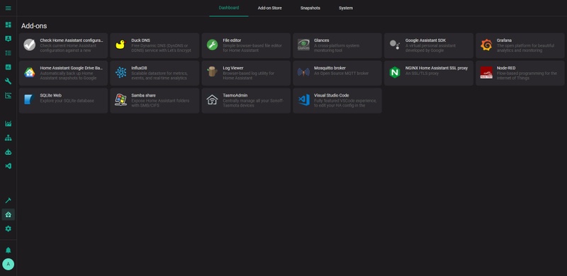Open the Duck DNS add-on title
567x276 pixels.
click(140, 40)
